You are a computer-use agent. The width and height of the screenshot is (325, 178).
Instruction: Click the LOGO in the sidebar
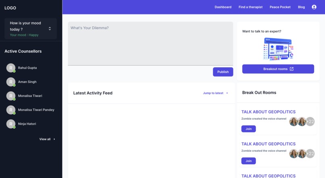click(10, 8)
